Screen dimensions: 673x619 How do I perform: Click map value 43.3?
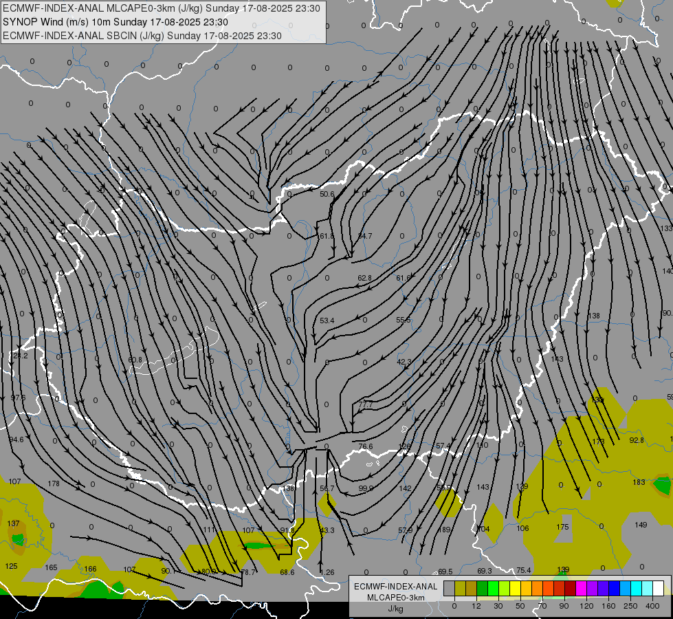[x=327, y=530]
